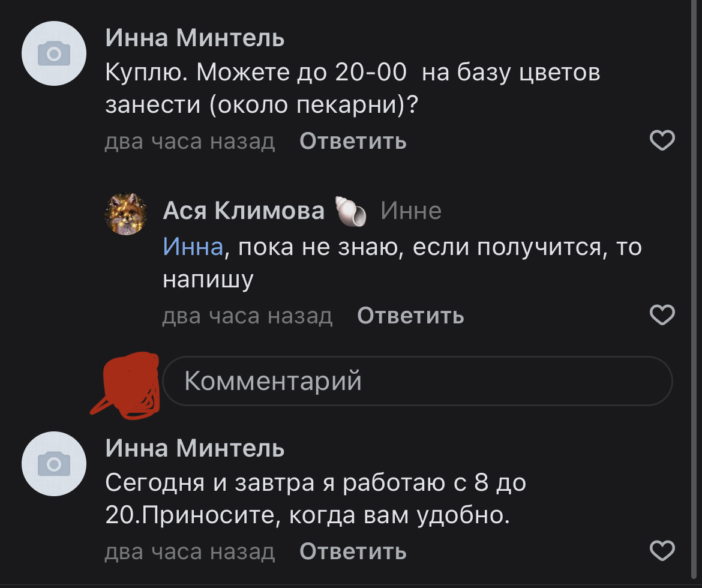Viewport: 702px width, 588px height.
Task: Reply to the "Куплю" comment via Ответить
Action: (353, 142)
